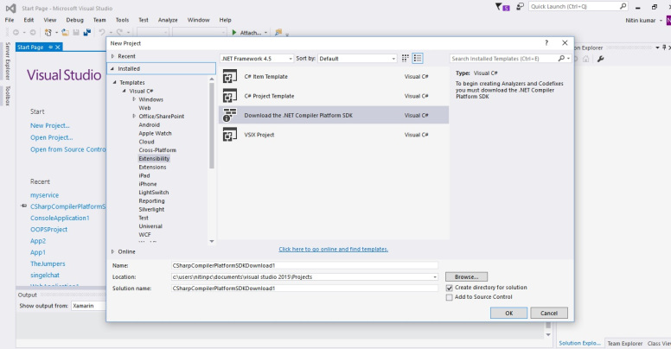Click the Redo toolbar icon

tap(119, 33)
